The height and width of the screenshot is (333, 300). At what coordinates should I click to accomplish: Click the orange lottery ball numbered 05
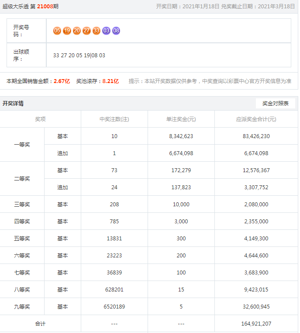[x=57, y=31]
